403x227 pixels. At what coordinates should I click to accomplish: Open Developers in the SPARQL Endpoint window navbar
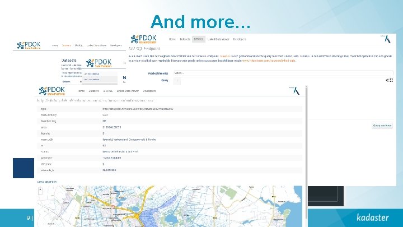click(x=240, y=39)
